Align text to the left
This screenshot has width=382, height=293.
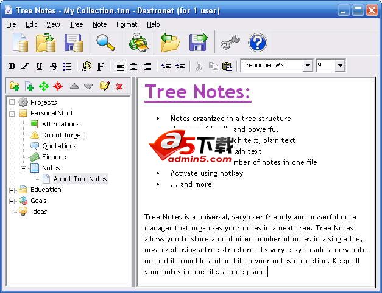(119, 66)
